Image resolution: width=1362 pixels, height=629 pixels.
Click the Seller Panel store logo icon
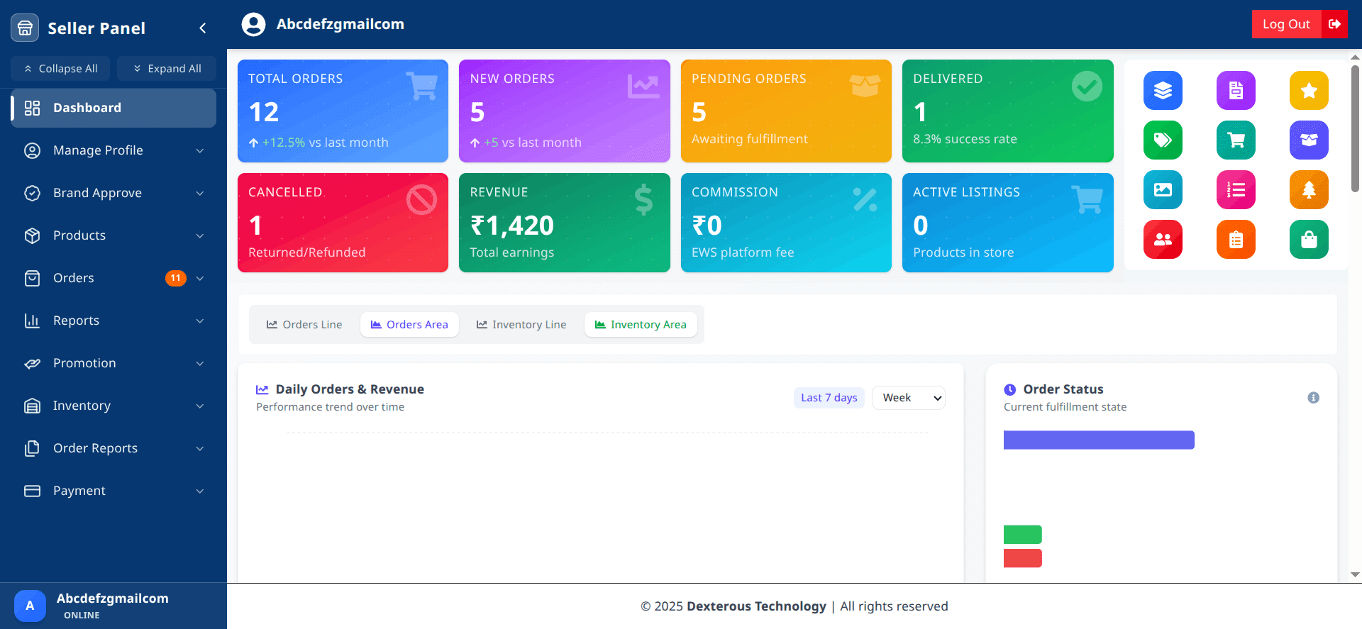pos(25,28)
